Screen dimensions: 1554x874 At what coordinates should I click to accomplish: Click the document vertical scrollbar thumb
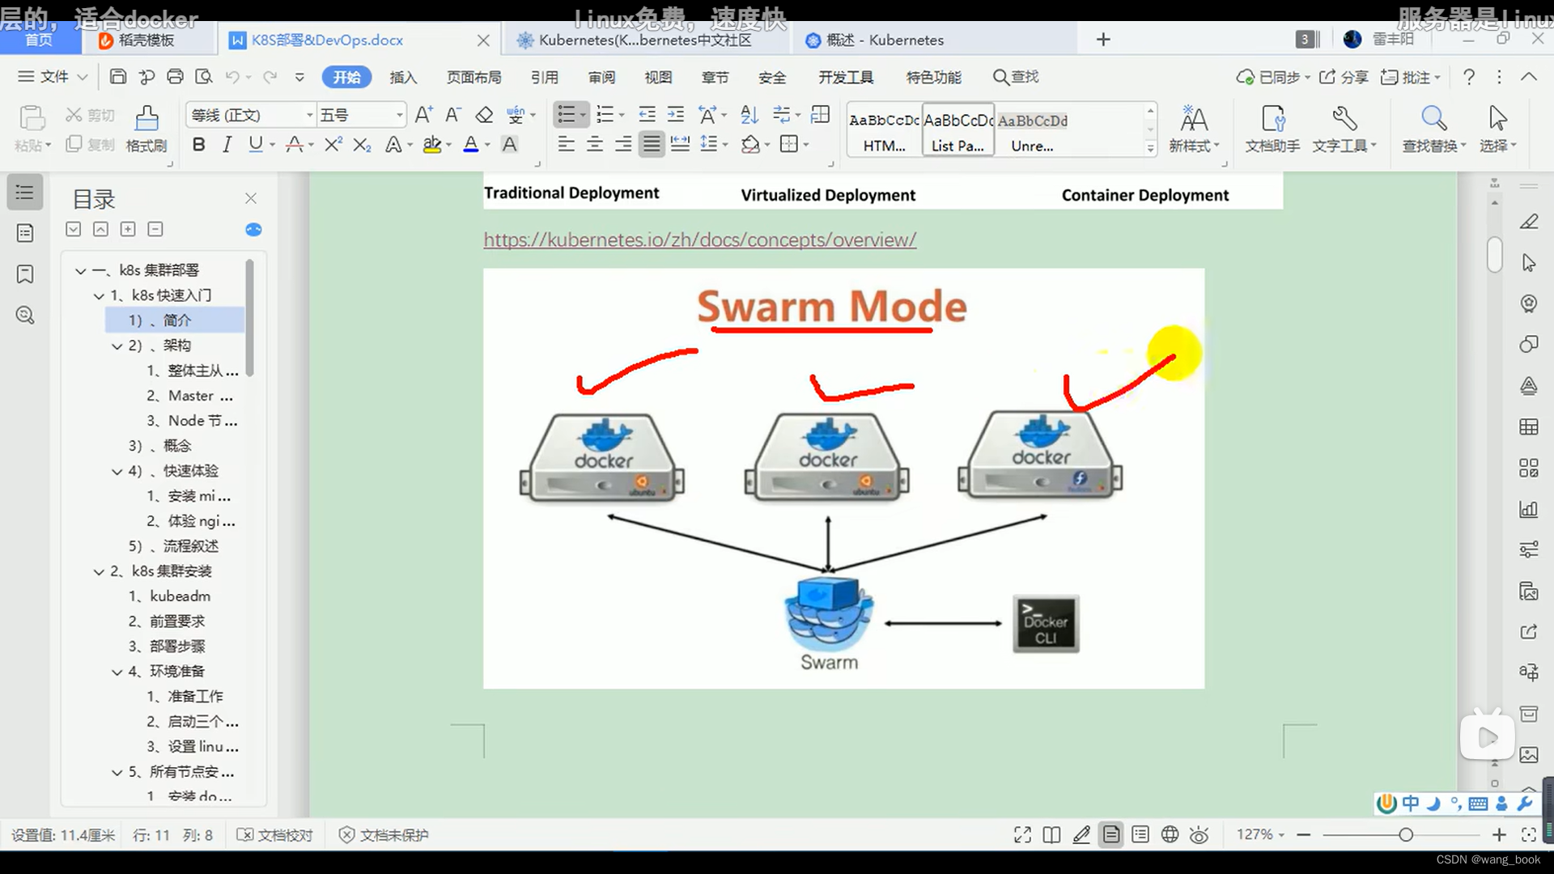tap(1494, 254)
